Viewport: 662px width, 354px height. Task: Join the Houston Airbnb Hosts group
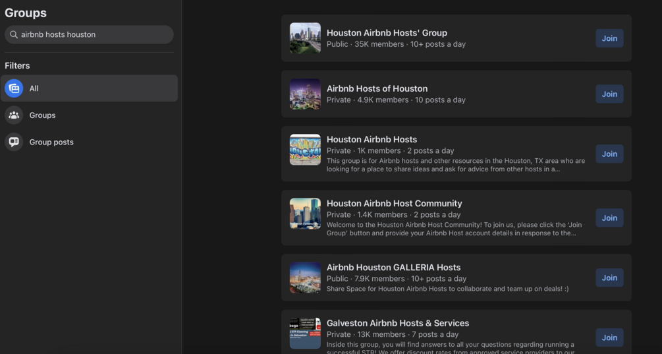(x=609, y=154)
